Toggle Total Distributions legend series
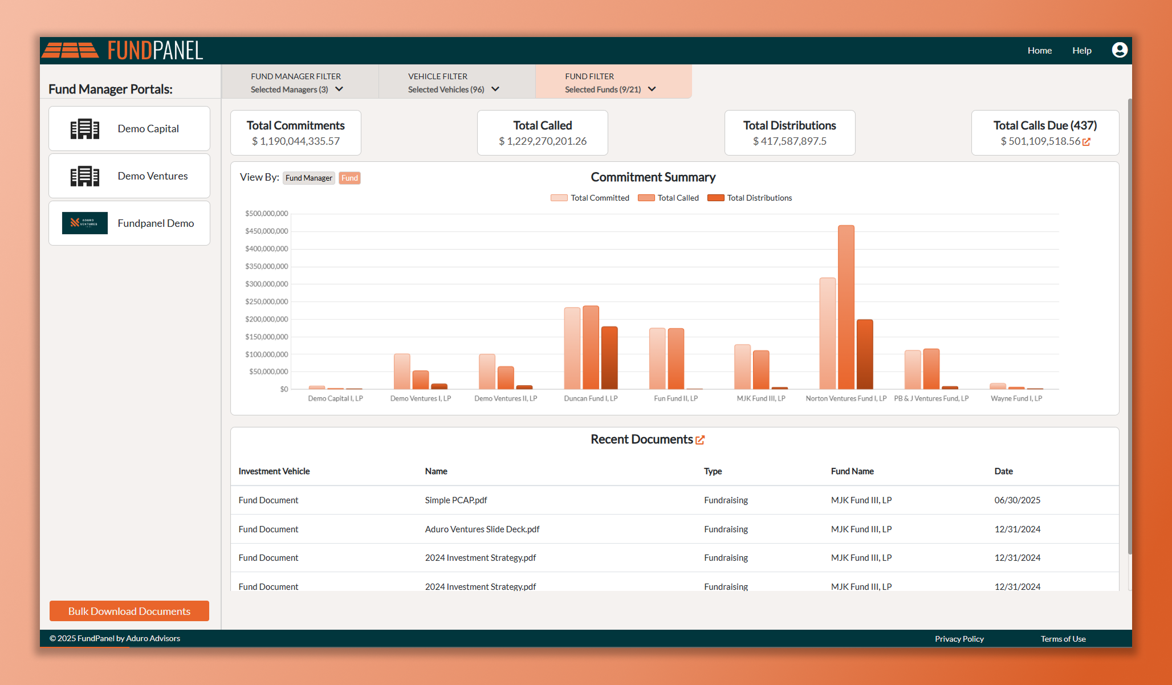This screenshot has height=685, width=1172. 750,198
